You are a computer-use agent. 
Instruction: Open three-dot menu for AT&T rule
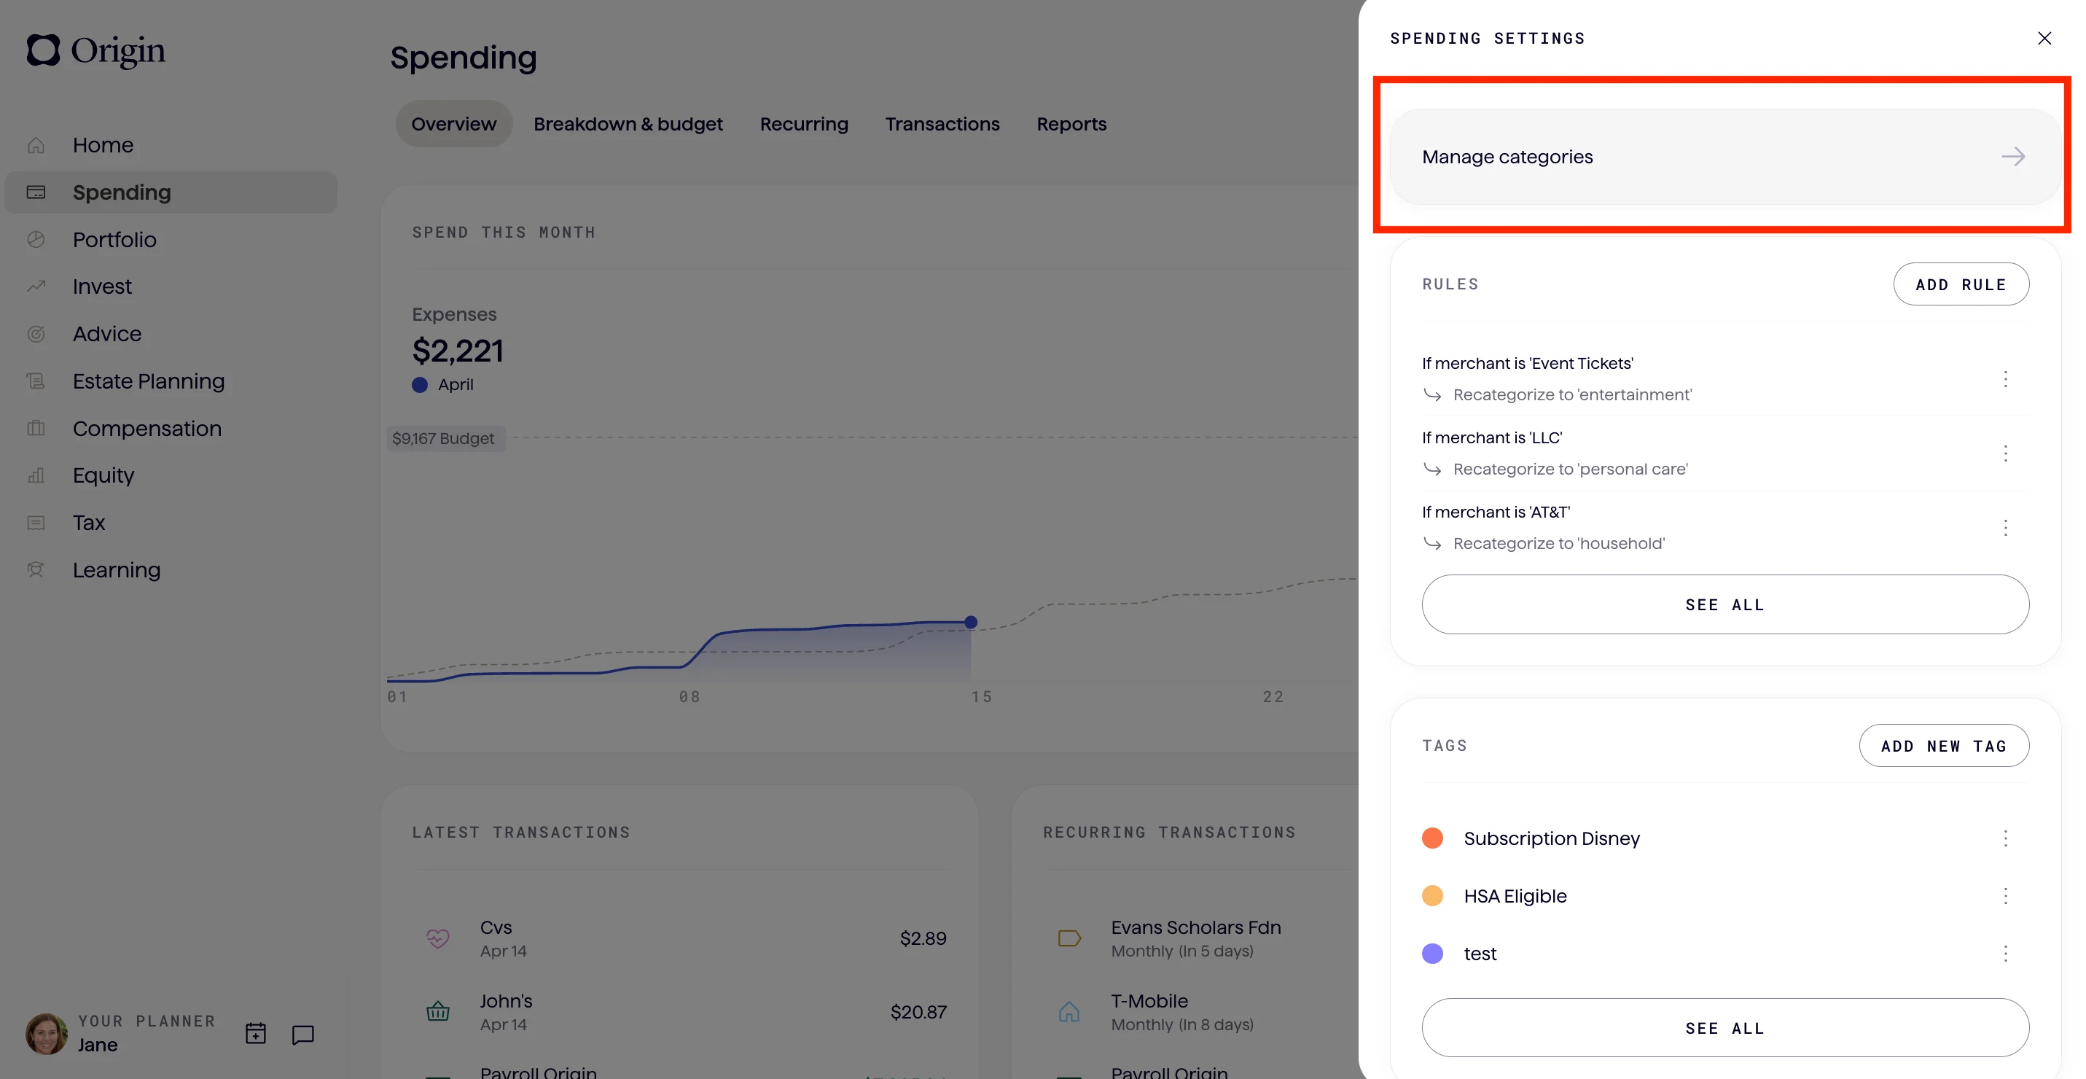tap(2005, 528)
